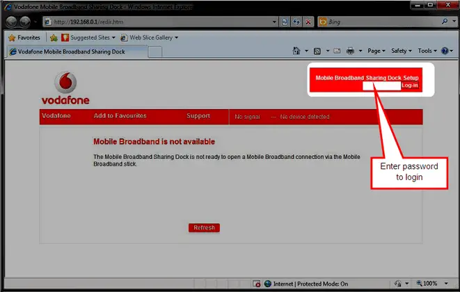Click the address bar showing 192.168.0.1
460x292 pixels.
[x=161, y=22]
